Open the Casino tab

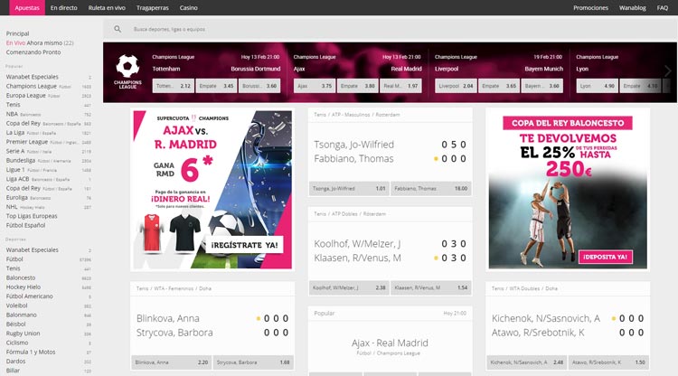pos(189,8)
